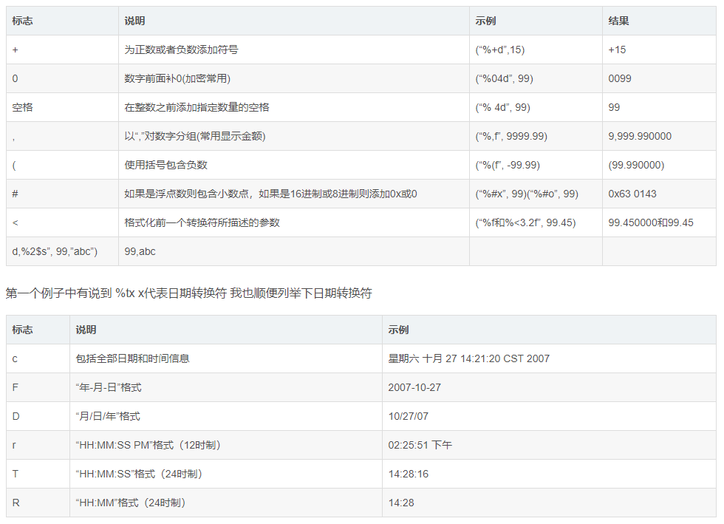
Task: Select '“HH:MM:SS PM”格式（12时制）'
Action: [148, 445]
